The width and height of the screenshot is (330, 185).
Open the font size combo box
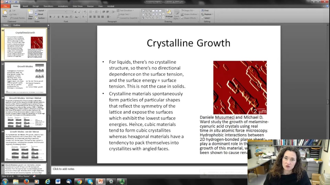(x=70, y=12)
